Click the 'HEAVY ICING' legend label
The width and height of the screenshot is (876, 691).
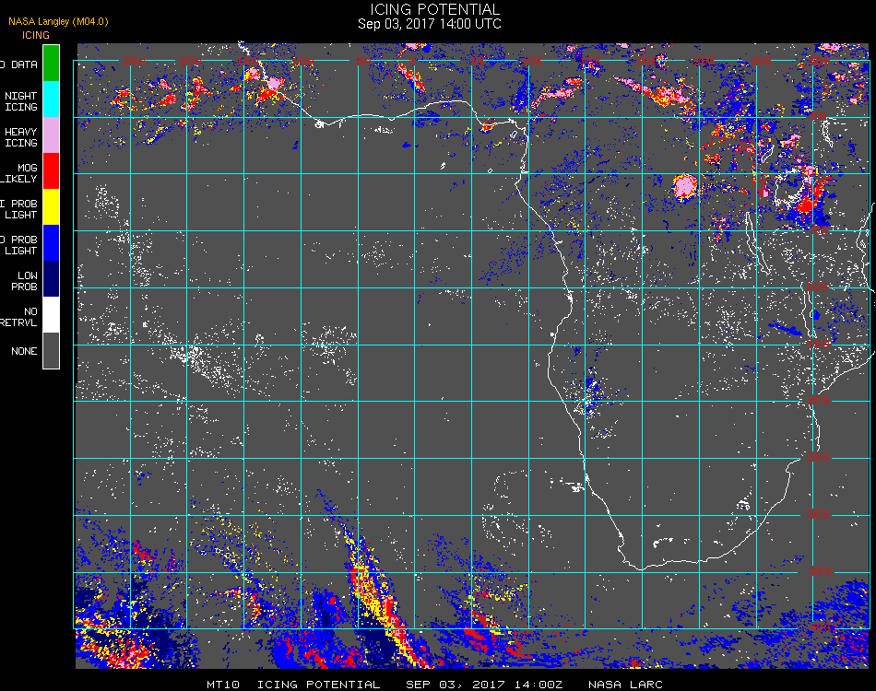20,137
